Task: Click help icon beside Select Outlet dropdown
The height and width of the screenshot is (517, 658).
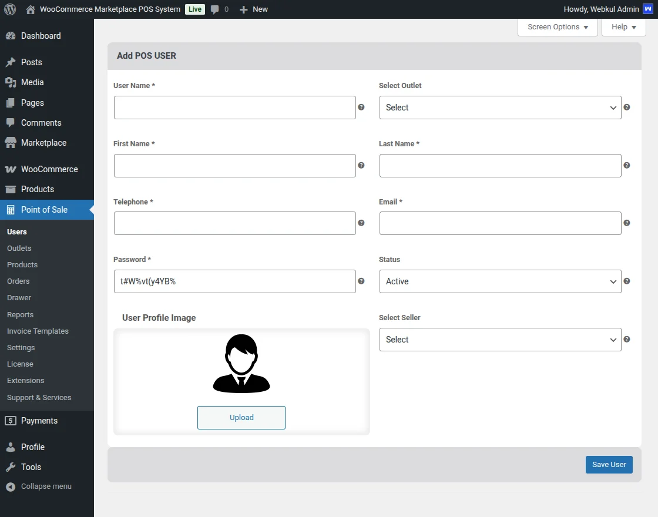Action: click(x=627, y=108)
